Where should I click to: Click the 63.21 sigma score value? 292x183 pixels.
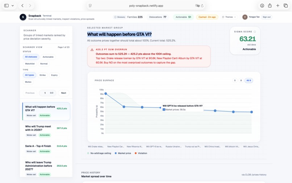click(247, 39)
